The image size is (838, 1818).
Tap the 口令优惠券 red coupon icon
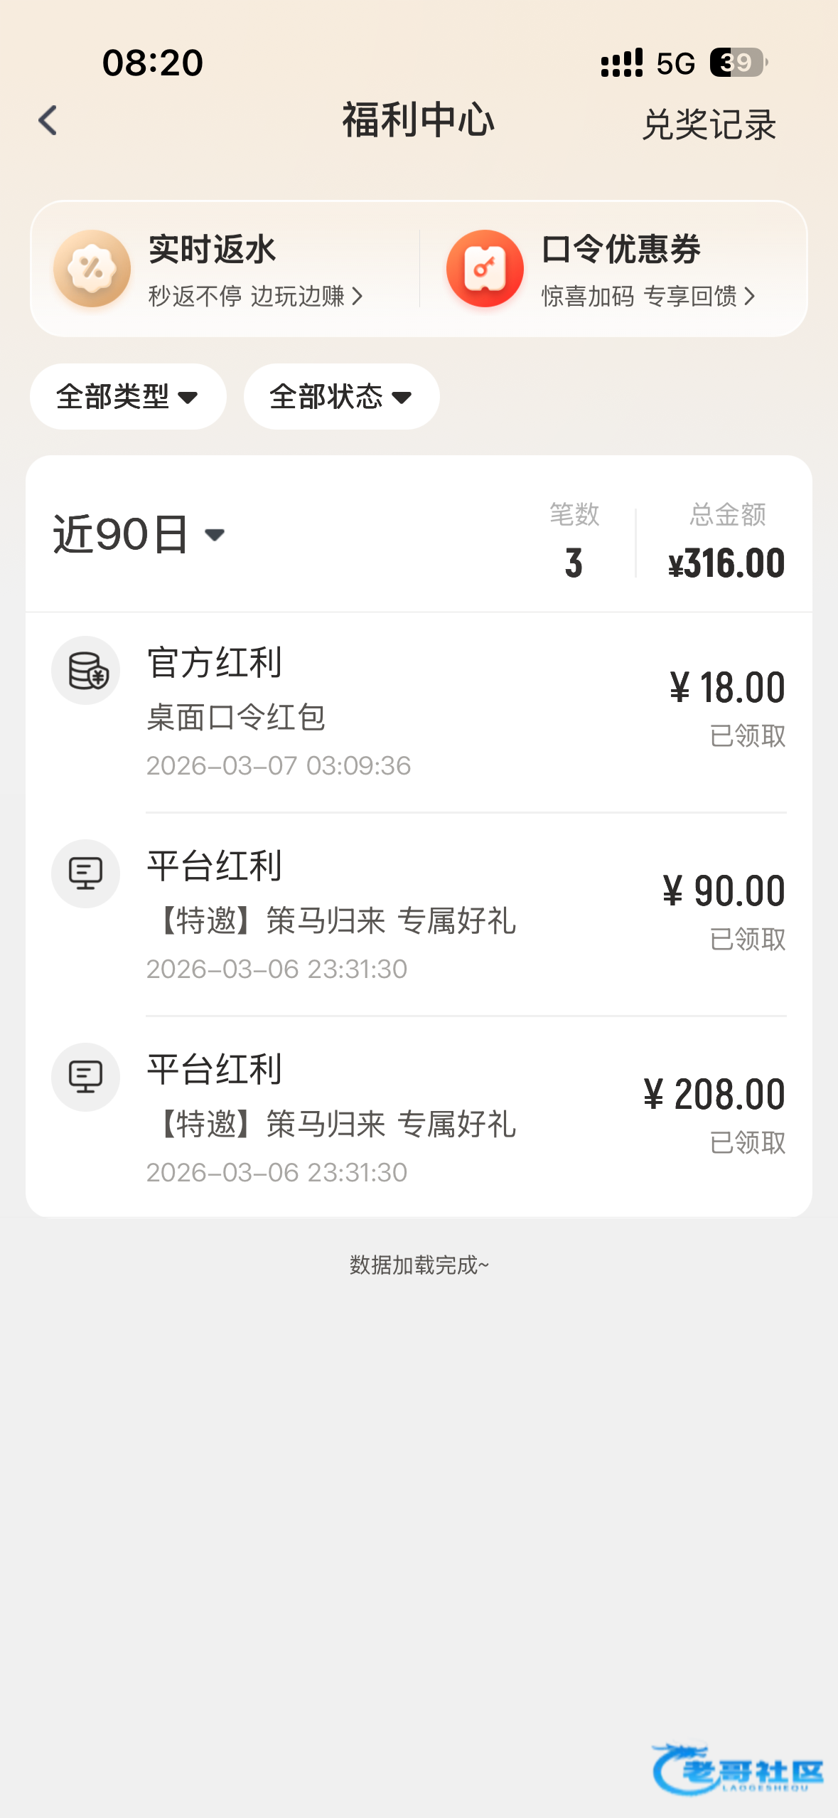[x=485, y=268]
